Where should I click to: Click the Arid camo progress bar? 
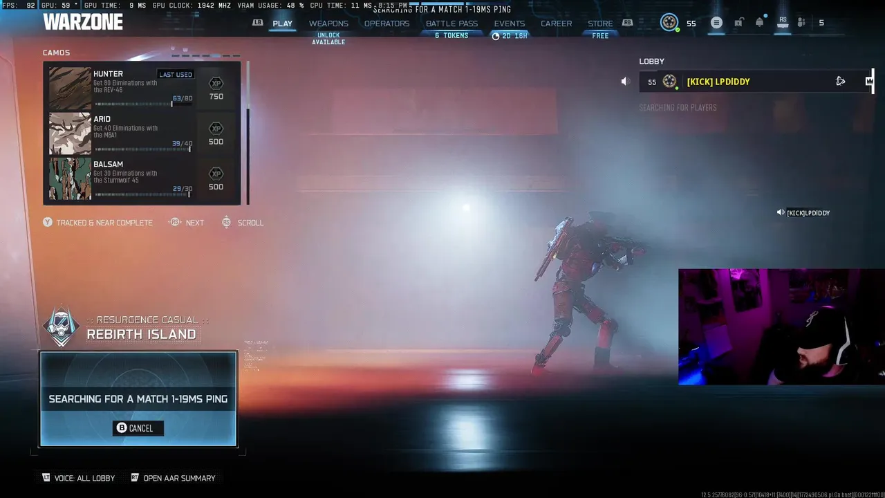(x=143, y=149)
